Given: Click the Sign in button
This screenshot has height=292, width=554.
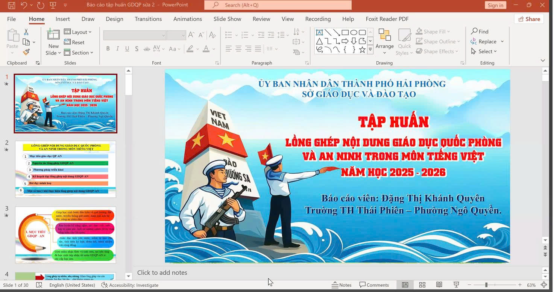Looking at the screenshot, I should (x=495, y=5).
